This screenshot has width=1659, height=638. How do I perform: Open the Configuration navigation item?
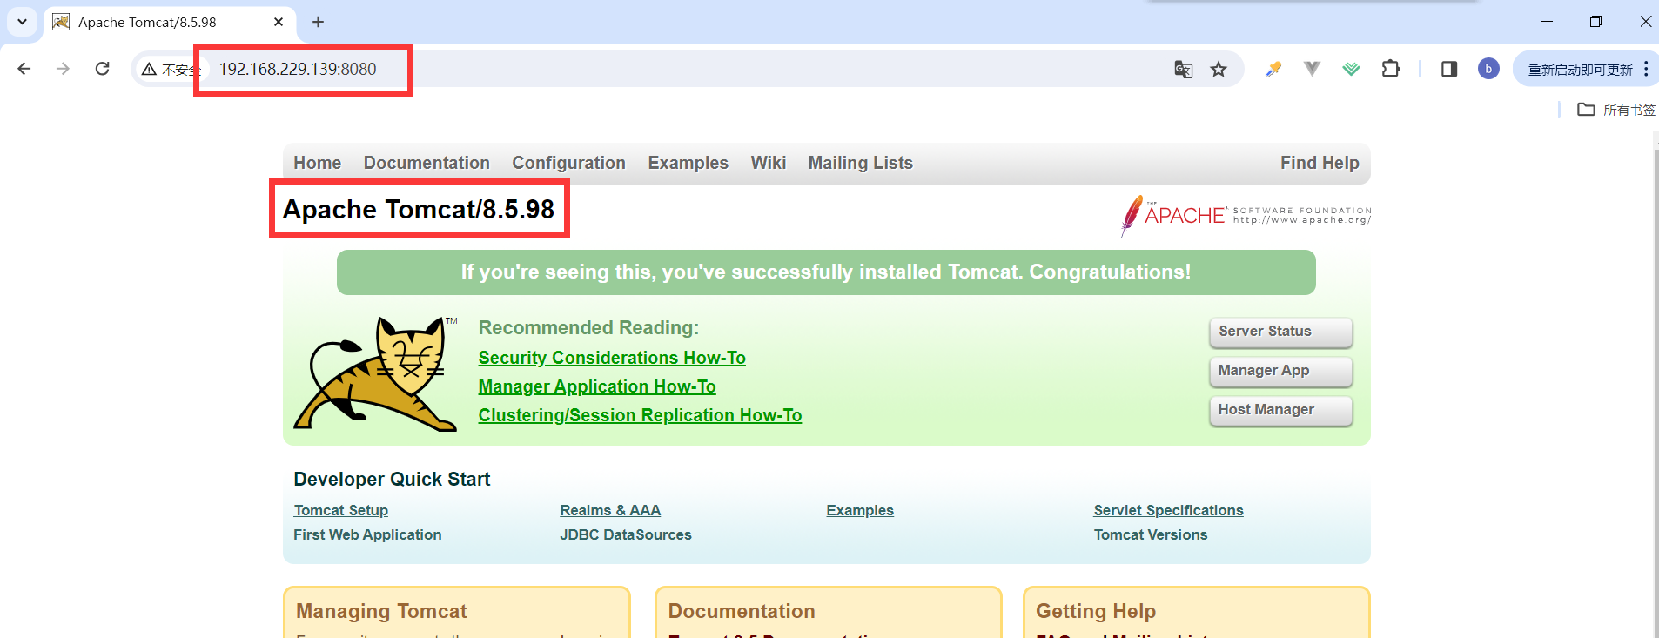pos(568,163)
